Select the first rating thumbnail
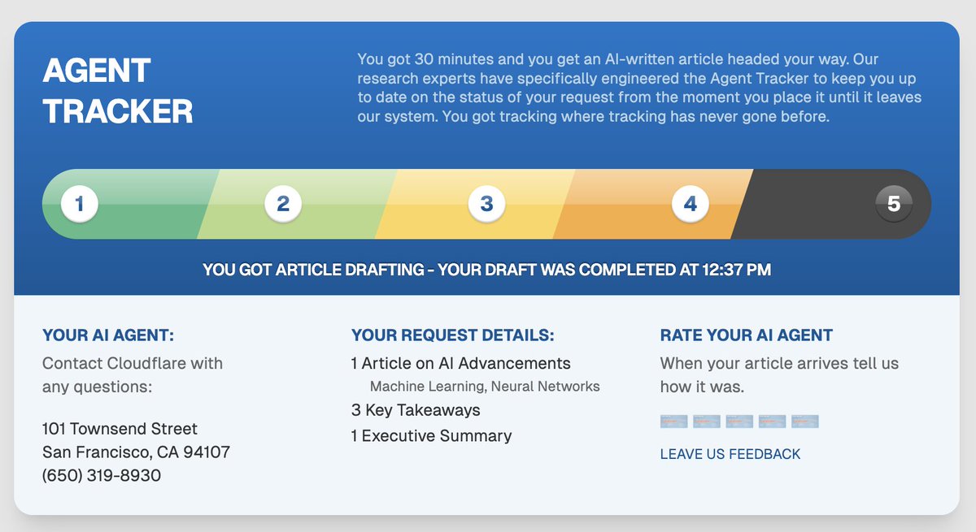This screenshot has height=532, width=976. coord(674,422)
